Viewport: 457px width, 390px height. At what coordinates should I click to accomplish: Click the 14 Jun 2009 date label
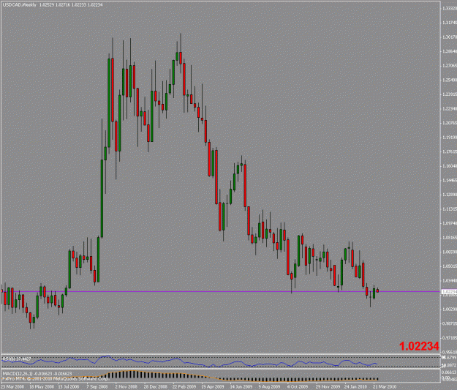[x=241, y=387]
